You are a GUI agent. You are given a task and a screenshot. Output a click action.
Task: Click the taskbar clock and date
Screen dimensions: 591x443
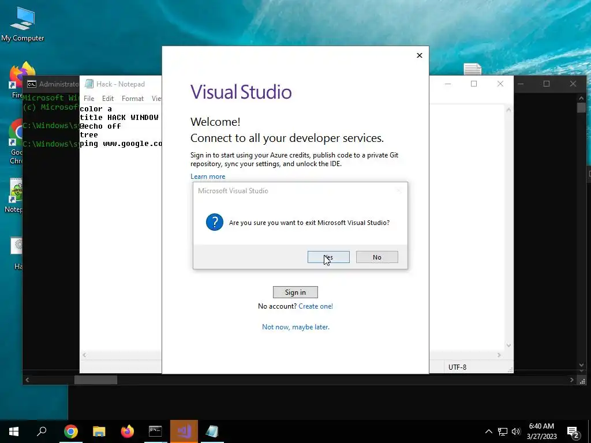point(541,431)
